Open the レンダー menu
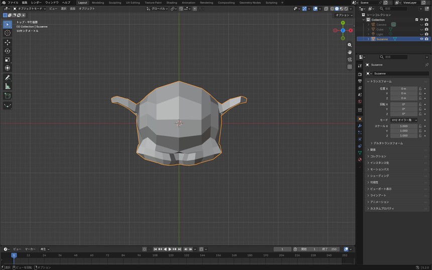The height and width of the screenshot is (270, 432). 36,3
